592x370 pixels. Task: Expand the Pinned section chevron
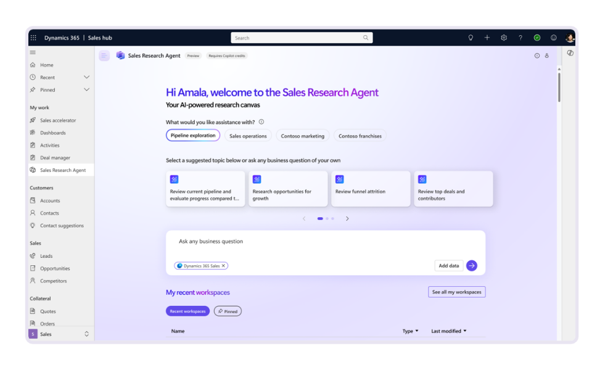click(86, 90)
